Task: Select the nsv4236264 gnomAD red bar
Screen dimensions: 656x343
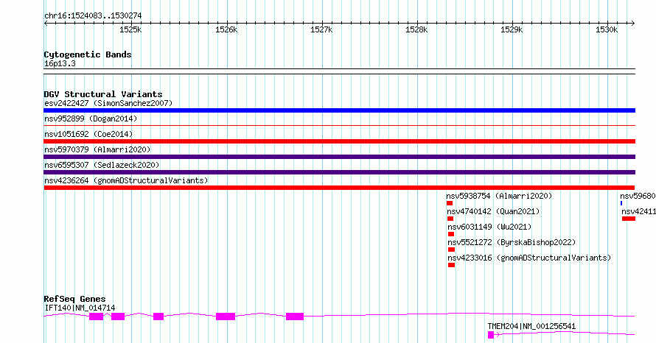Action: pos(339,188)
